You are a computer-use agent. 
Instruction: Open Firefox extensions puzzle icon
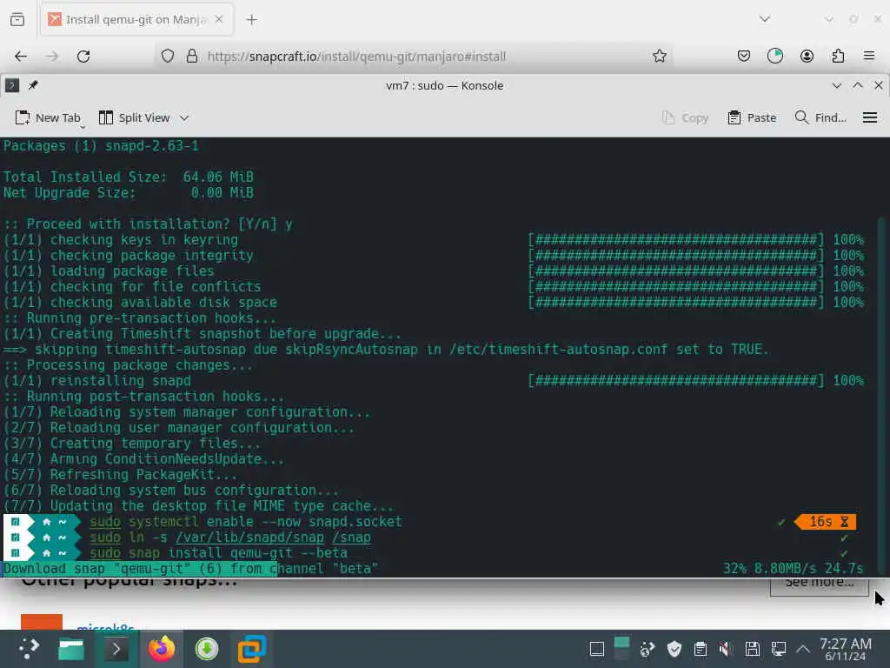(x=838, y=56)
